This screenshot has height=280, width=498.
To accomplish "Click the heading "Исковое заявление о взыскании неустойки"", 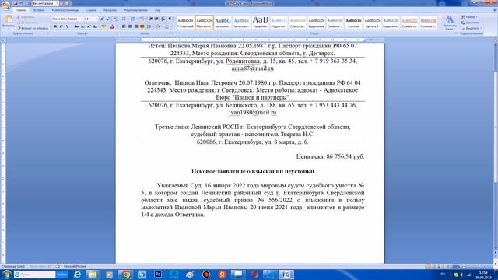I will click(252, 171).
